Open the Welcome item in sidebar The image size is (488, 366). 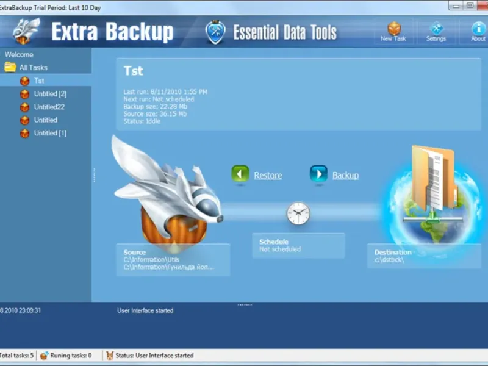[19, 54]
